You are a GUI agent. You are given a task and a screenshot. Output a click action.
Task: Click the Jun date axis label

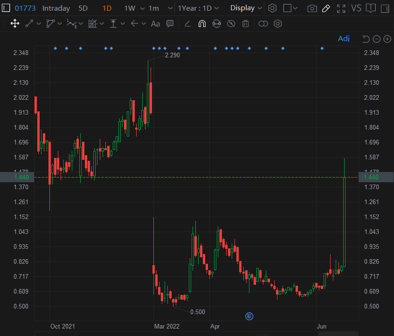(x=321, y=326)
